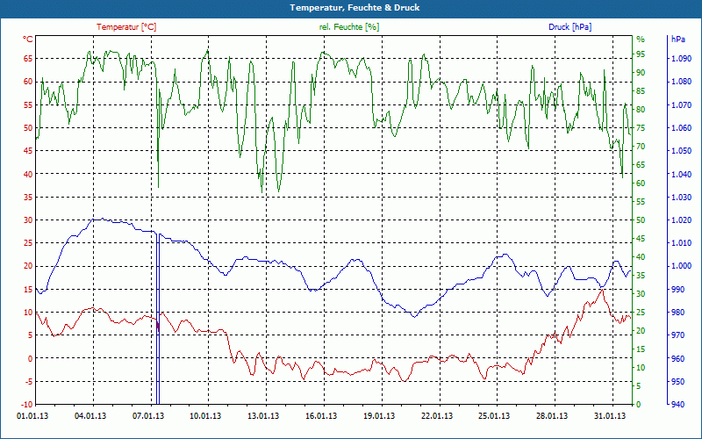Click the date label 04.01.13

coord(90,416)
